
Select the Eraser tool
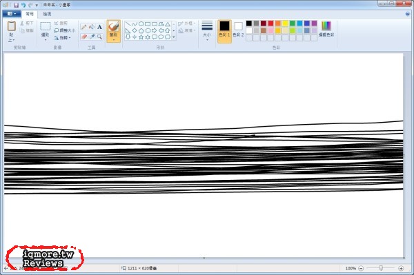click(x=84, y=37)
